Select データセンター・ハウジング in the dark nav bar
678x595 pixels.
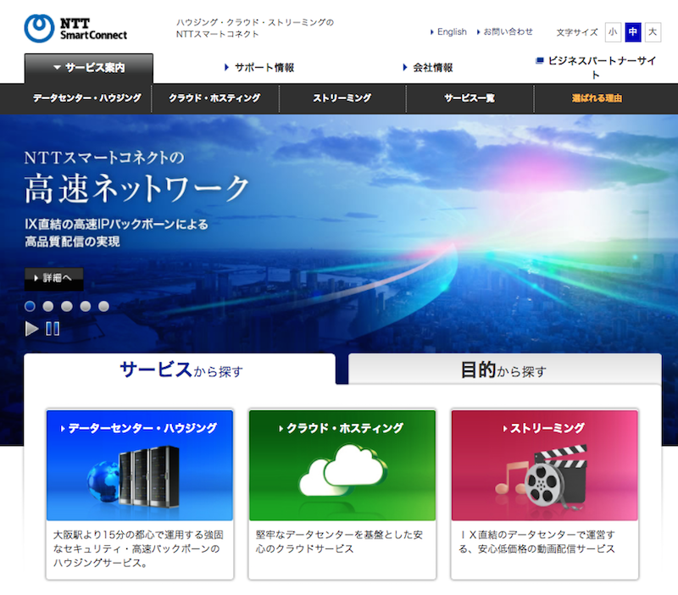[87, 98]
